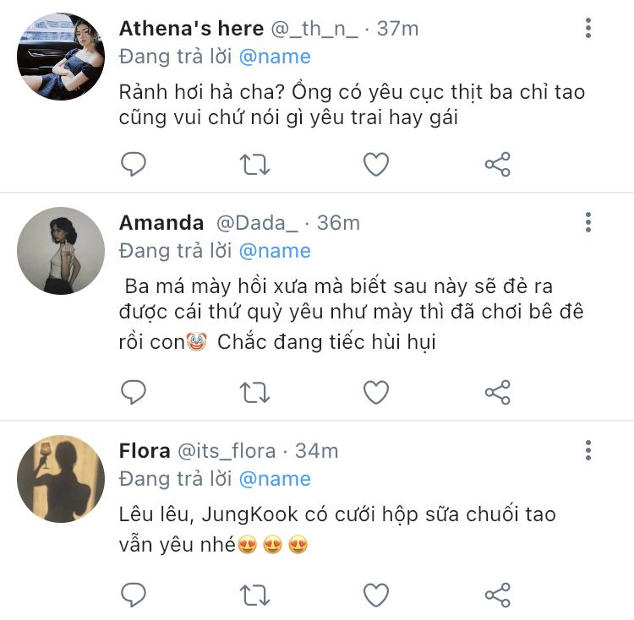Open Amanda's profile avatar
Viewport: 634px width, 620px height.
[61, 251]
